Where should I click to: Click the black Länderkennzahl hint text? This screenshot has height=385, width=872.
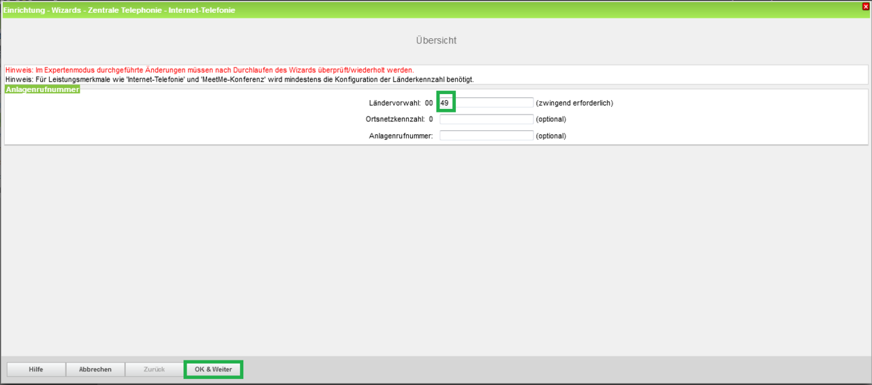(239, 79)
